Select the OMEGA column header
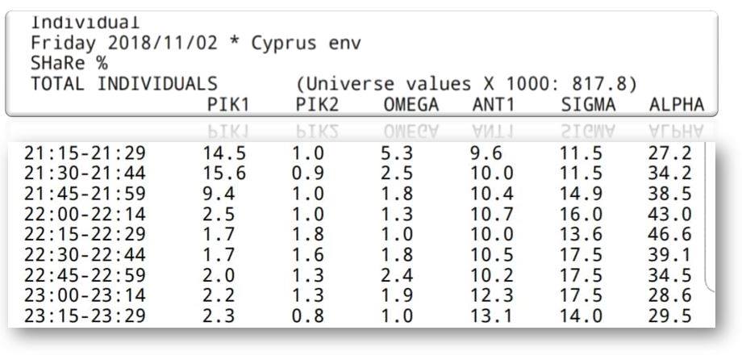Image resolution: width=742 pixels, height=364 pixels. coord(411,105)
